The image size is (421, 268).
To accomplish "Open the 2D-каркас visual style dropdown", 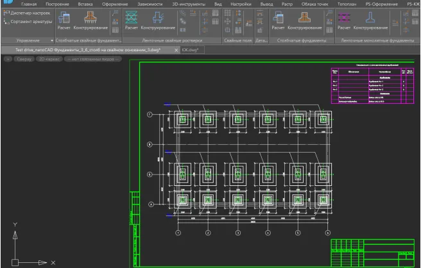I will click(x=48, y=58).
